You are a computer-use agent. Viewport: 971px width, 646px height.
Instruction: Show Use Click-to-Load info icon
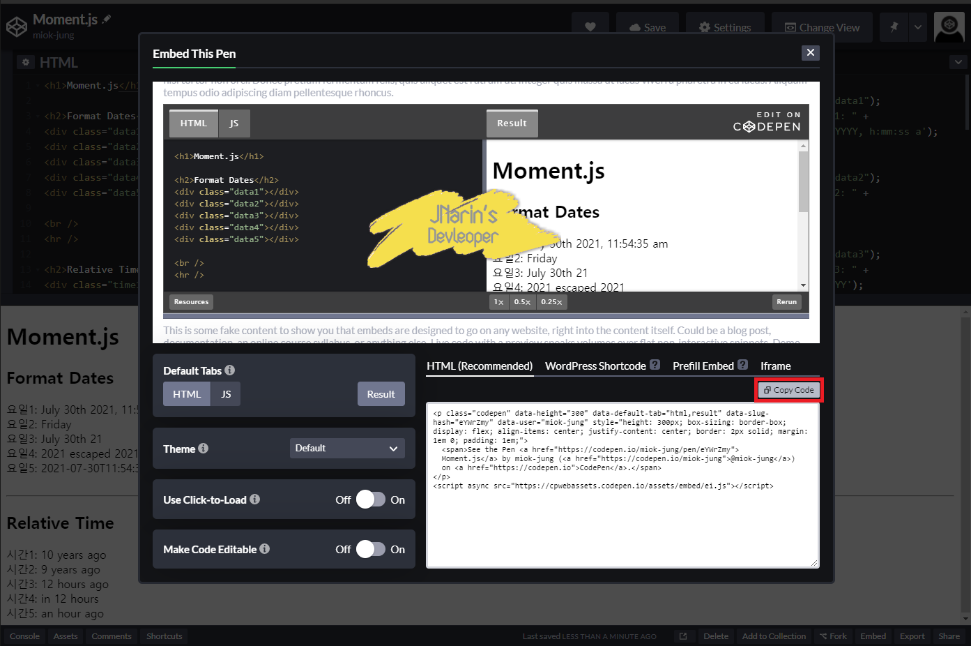click(x=254, y=499)
